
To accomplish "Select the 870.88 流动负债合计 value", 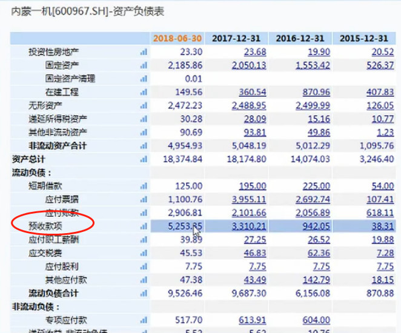I will 380,293.
